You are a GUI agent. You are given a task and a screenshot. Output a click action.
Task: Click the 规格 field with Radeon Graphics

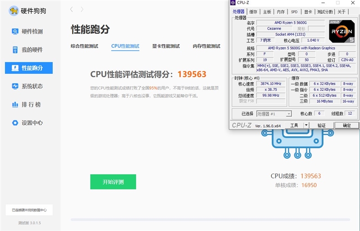tap(306, 48)
